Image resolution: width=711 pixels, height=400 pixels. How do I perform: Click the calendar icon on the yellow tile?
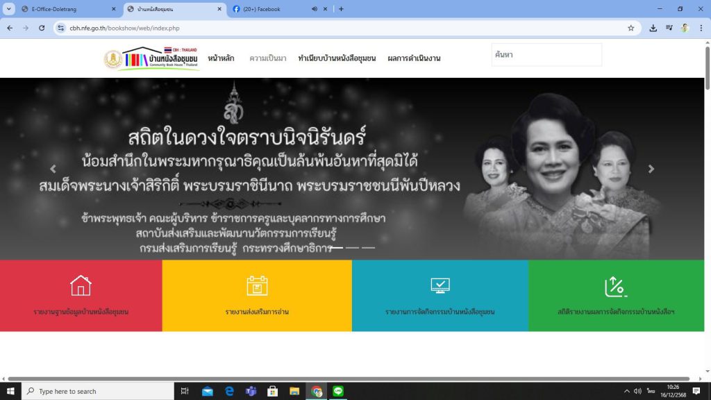pos(257,285)
